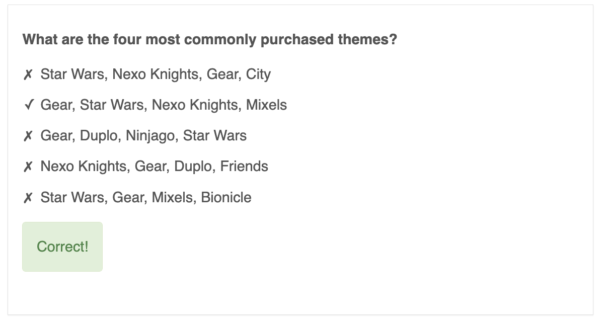The image size is (607, 322).
Task: Click the green Correct! feedback box
Action: pyautogui.click(x=62, y=247)
